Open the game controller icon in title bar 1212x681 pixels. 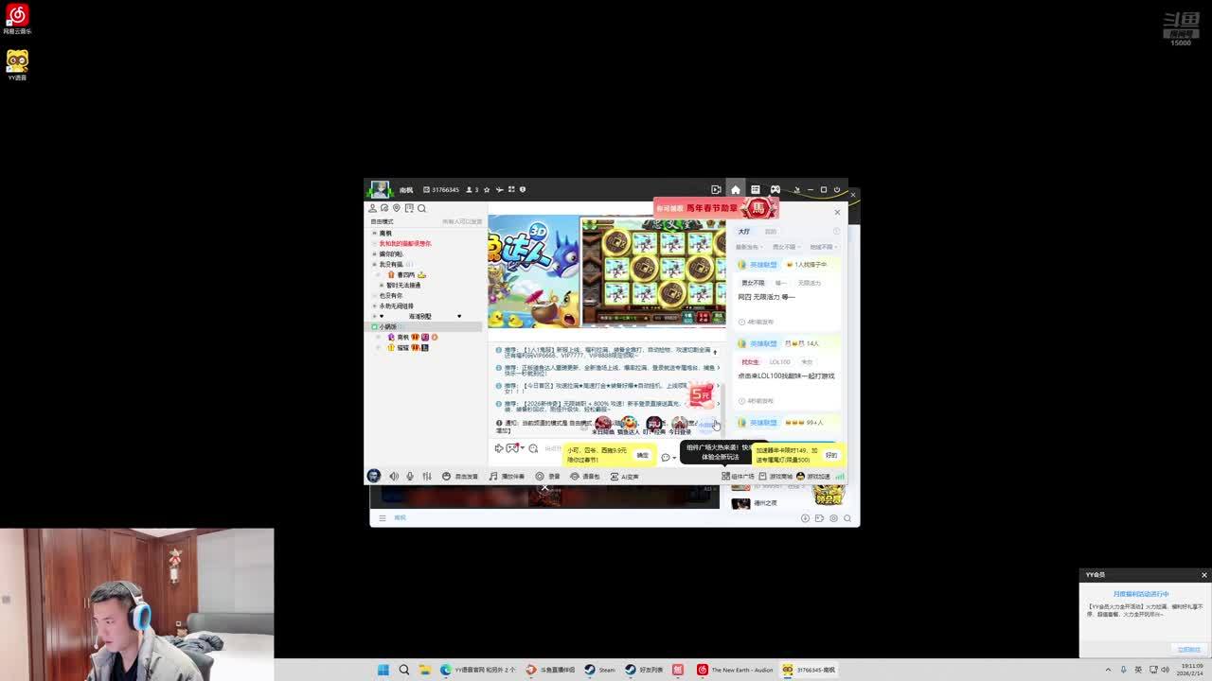(775, 189)
